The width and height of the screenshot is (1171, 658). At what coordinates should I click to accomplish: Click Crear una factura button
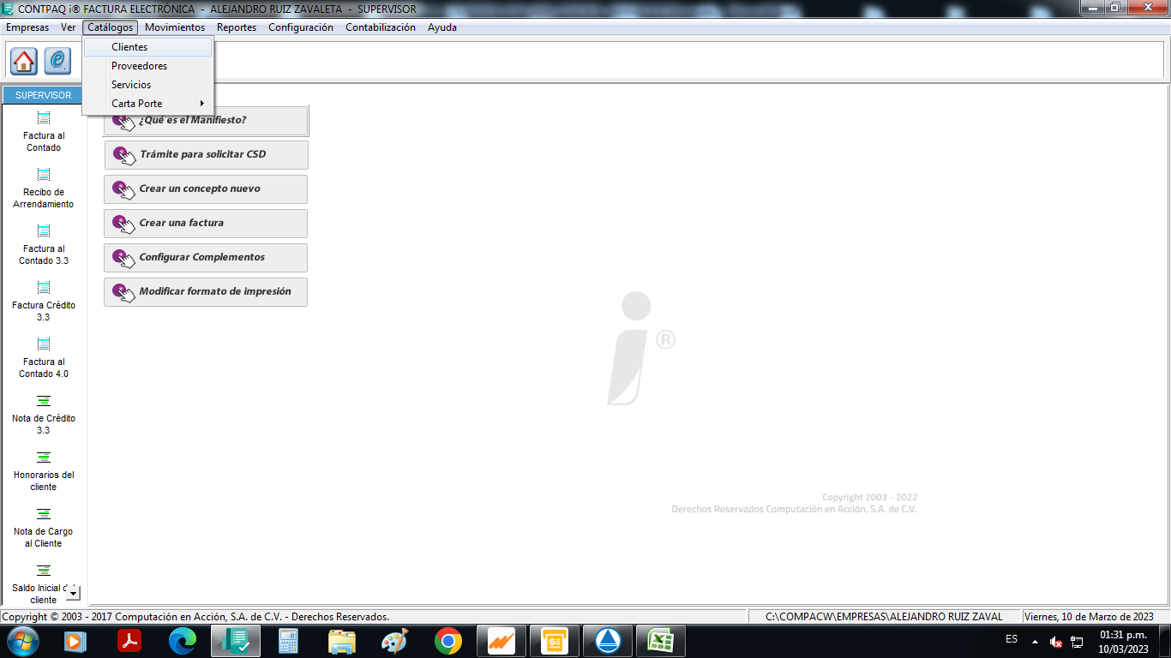(206, 224)
